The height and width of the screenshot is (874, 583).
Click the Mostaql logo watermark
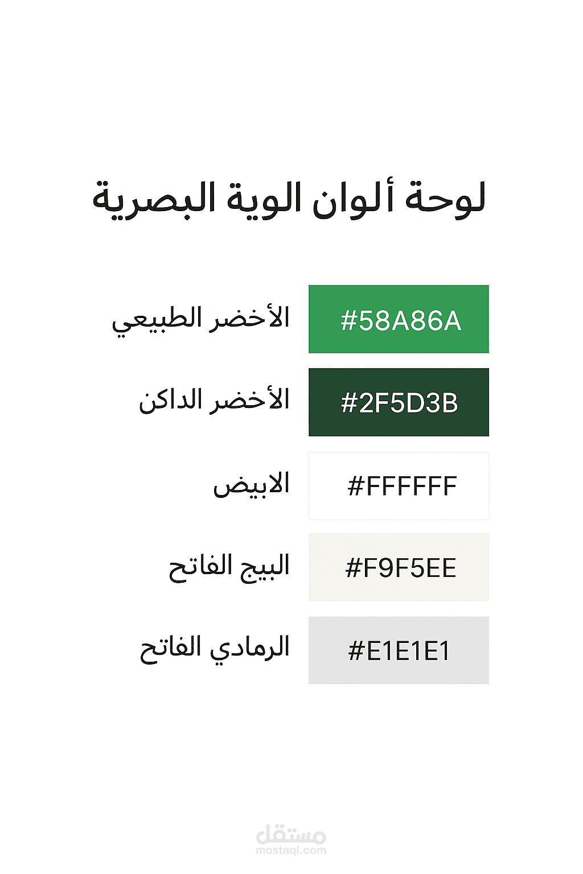291,834
